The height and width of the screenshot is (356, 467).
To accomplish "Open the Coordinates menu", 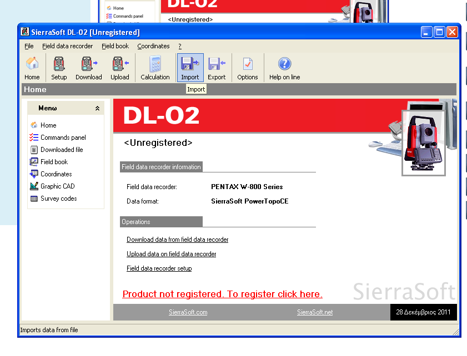I will 153,46.
